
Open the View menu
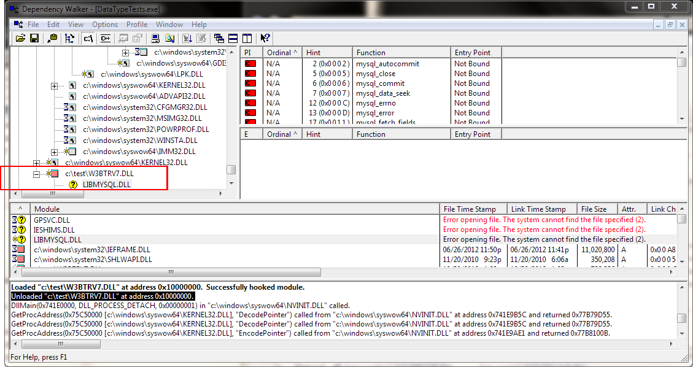point(75,25)
